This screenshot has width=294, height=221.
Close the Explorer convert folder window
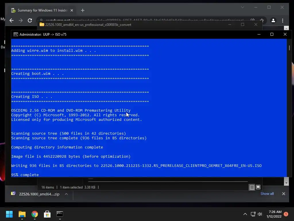(x=256, y=25)
